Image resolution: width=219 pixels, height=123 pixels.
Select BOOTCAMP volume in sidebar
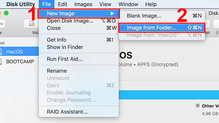19,61
